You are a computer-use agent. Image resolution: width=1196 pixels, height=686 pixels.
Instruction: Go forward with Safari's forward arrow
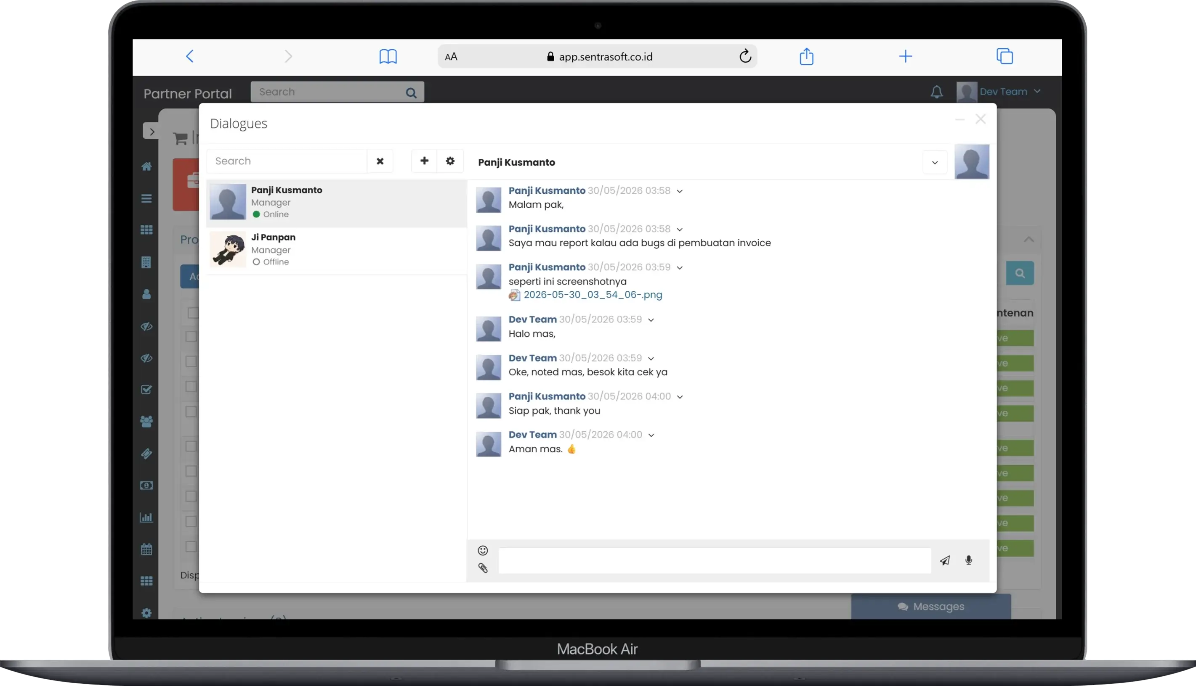coord(288,57)
